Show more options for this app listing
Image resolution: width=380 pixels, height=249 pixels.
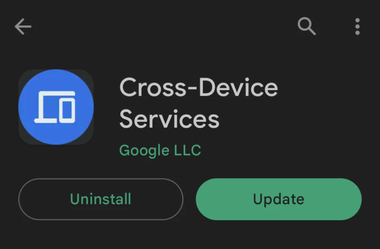point(357,26)
